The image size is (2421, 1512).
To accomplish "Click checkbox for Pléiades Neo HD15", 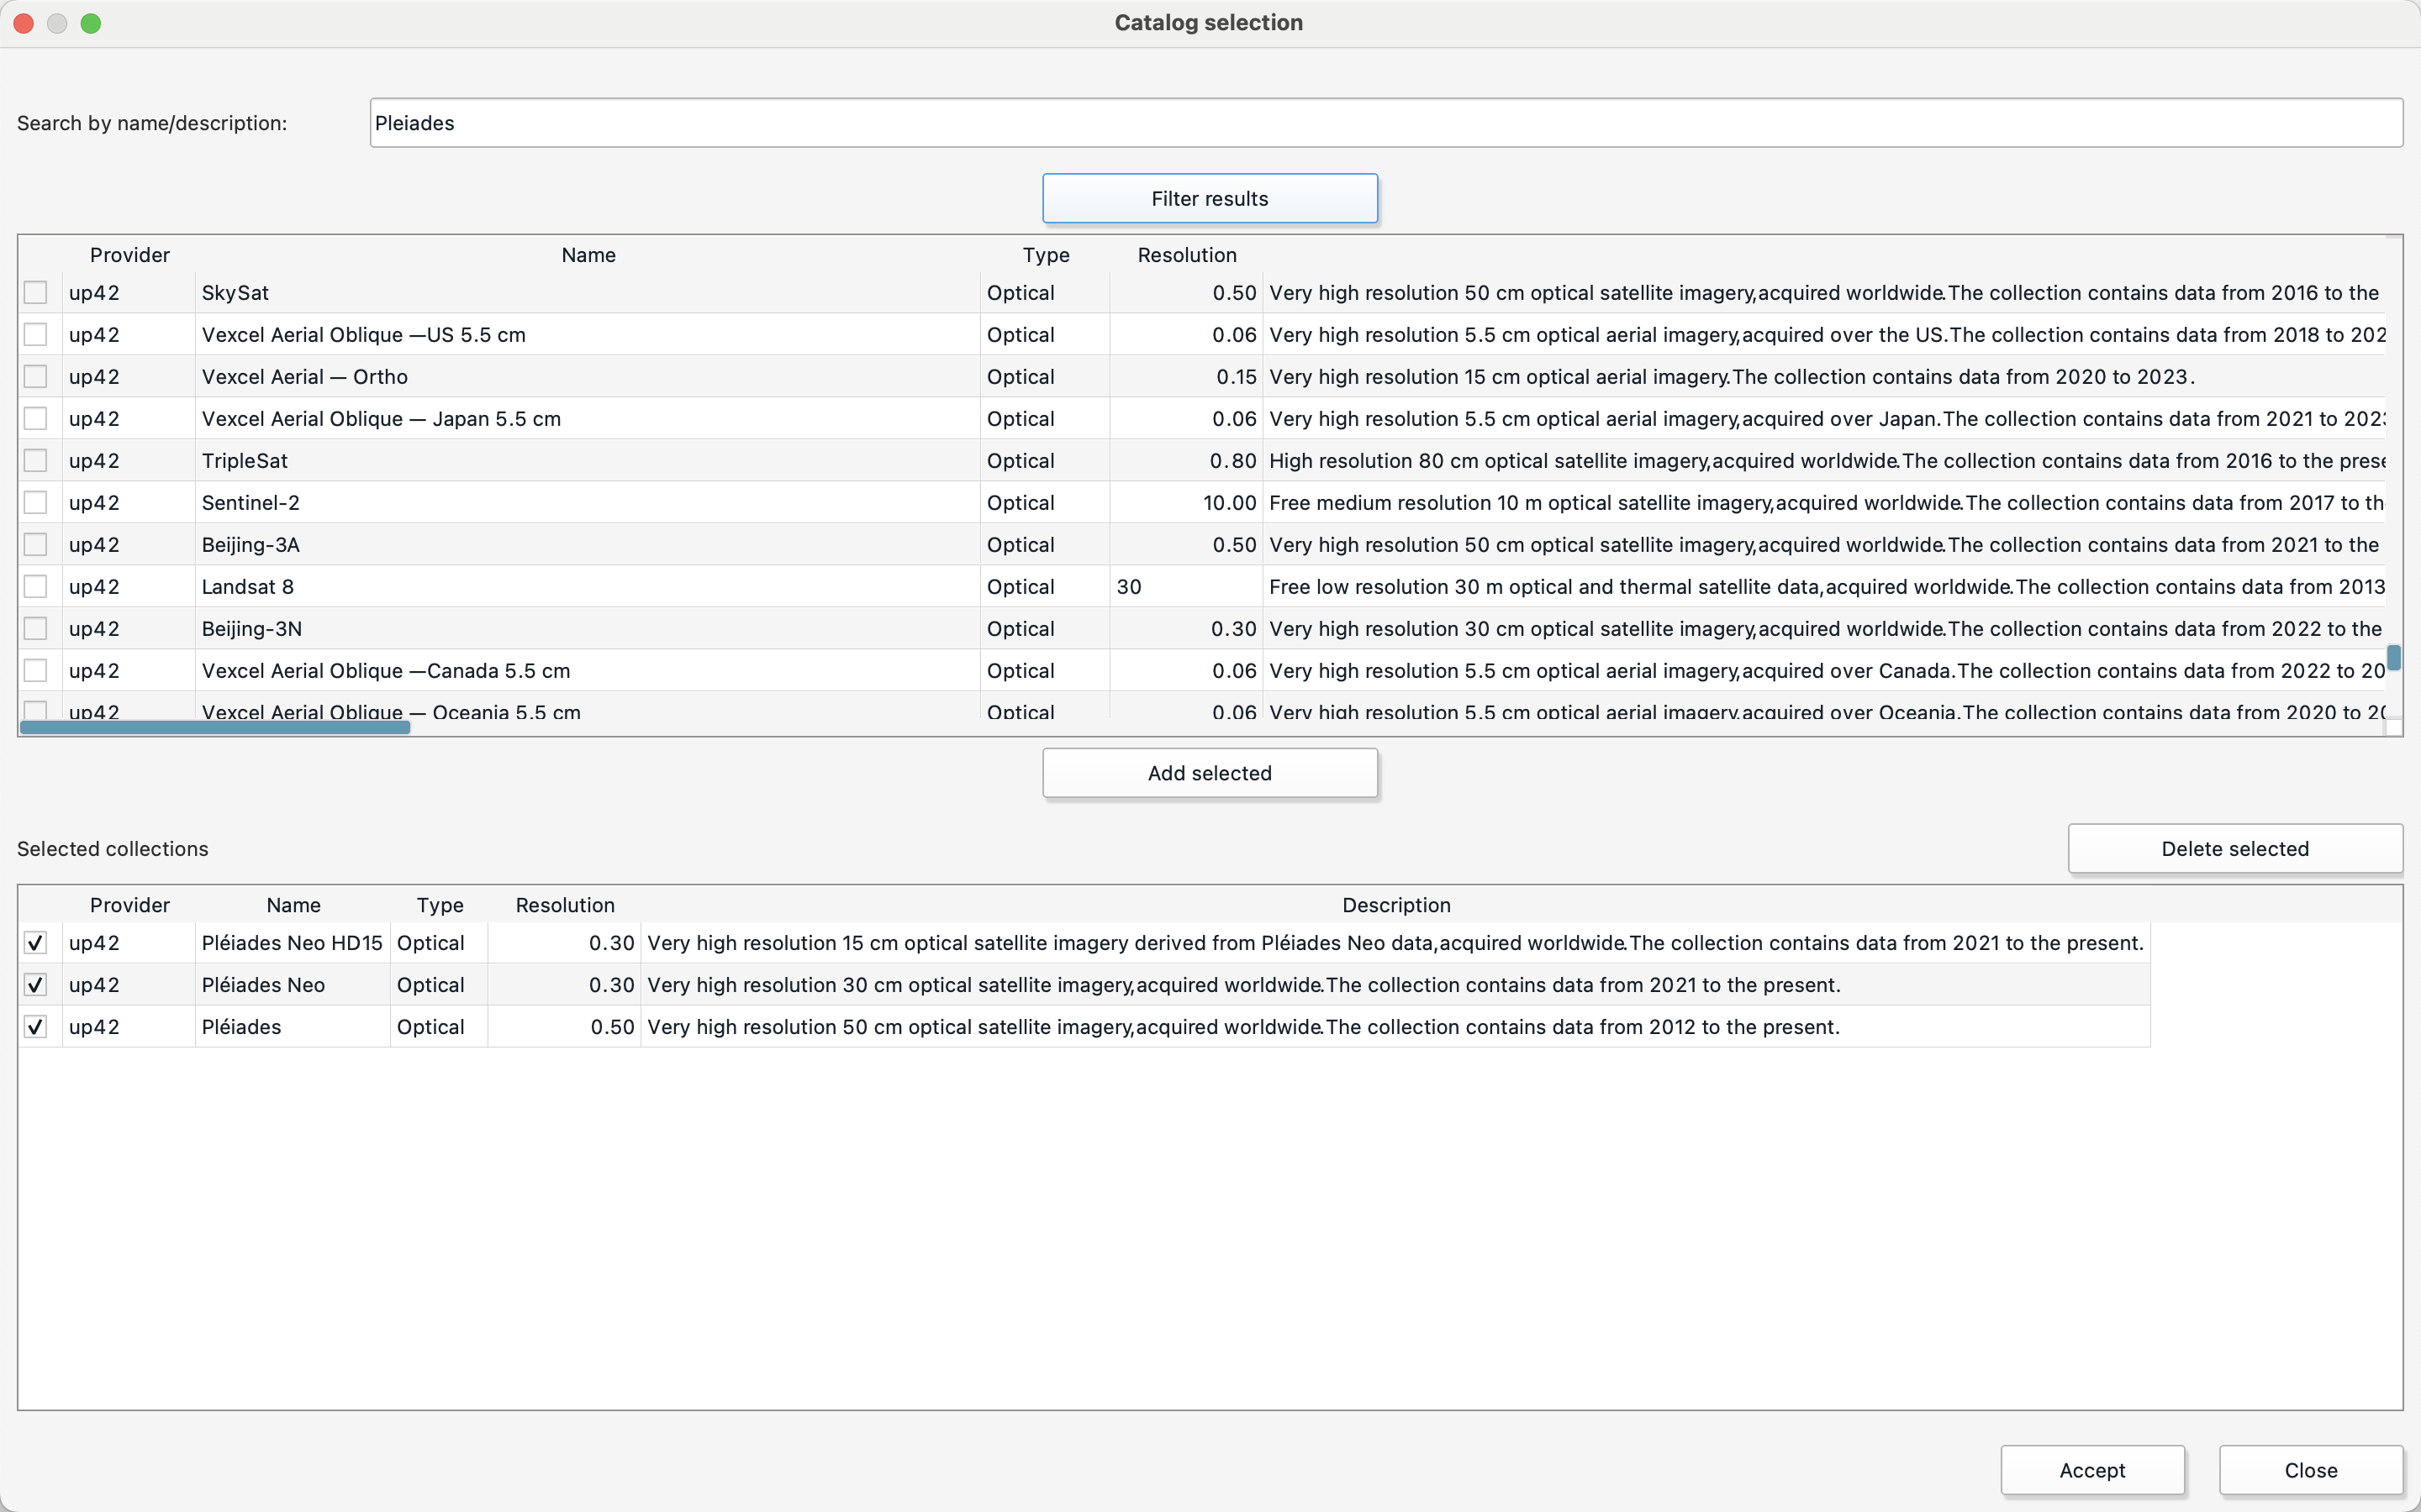I will [x=34, y=942].
